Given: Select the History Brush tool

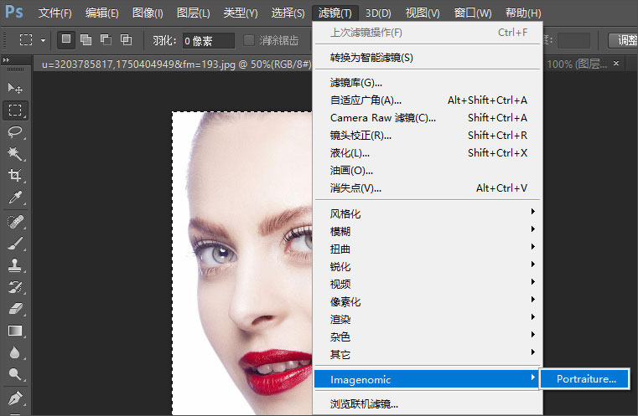Looking at the screenshot, I should coord(15,287).
